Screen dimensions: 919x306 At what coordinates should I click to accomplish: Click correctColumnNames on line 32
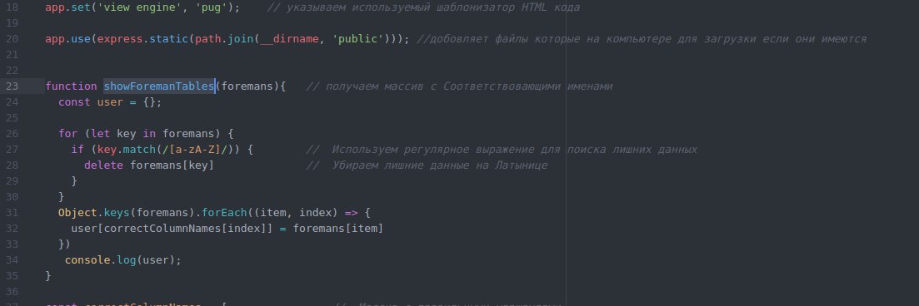click(x=162, y=228)
